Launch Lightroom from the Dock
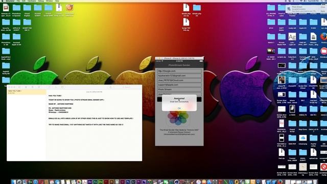 coord(133,182)
